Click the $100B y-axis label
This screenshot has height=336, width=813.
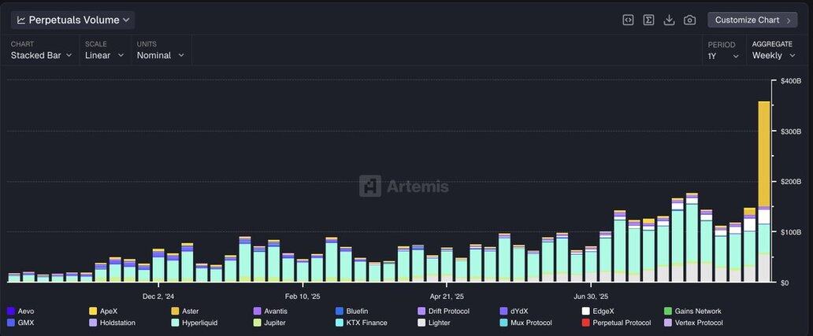(x=791, y=232)
